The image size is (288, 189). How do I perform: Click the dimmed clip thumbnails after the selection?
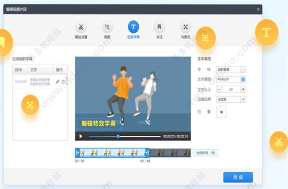[x=170, y=153]
